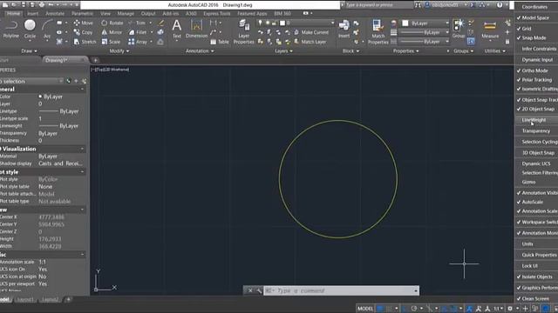
Task: Click the Group icon
Action: click(459, 29)
